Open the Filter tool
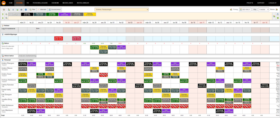Image resolution: width=280 pixels, height=118 pixels. pos(33,10)
